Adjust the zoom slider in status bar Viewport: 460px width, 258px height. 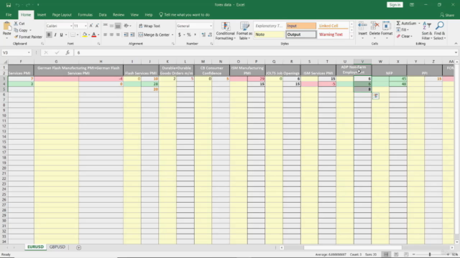(x=430, y=254)
